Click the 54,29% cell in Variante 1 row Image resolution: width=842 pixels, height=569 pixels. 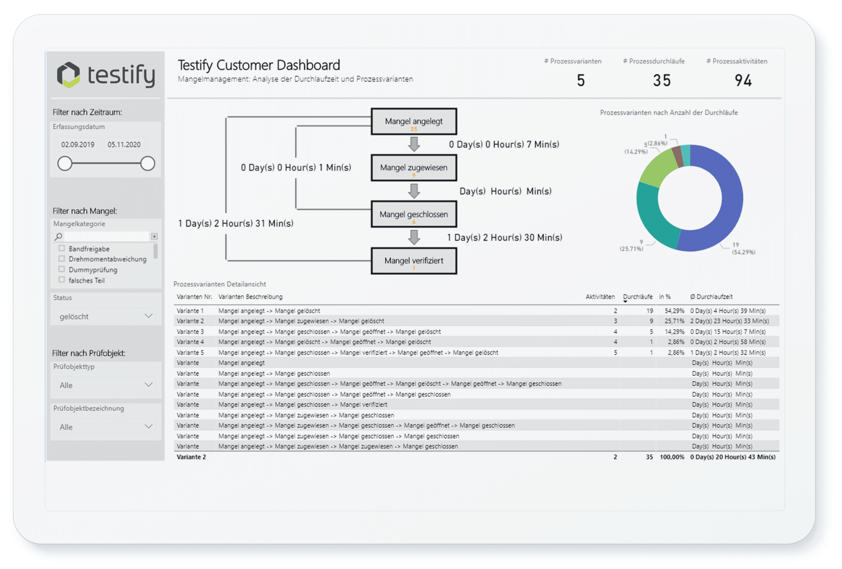(x=674, y=311)
